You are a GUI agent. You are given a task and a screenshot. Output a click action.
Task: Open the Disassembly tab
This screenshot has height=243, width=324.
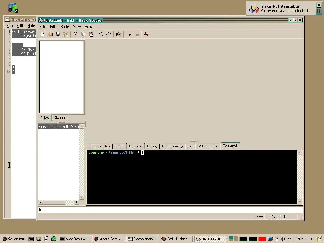(172, 146)
